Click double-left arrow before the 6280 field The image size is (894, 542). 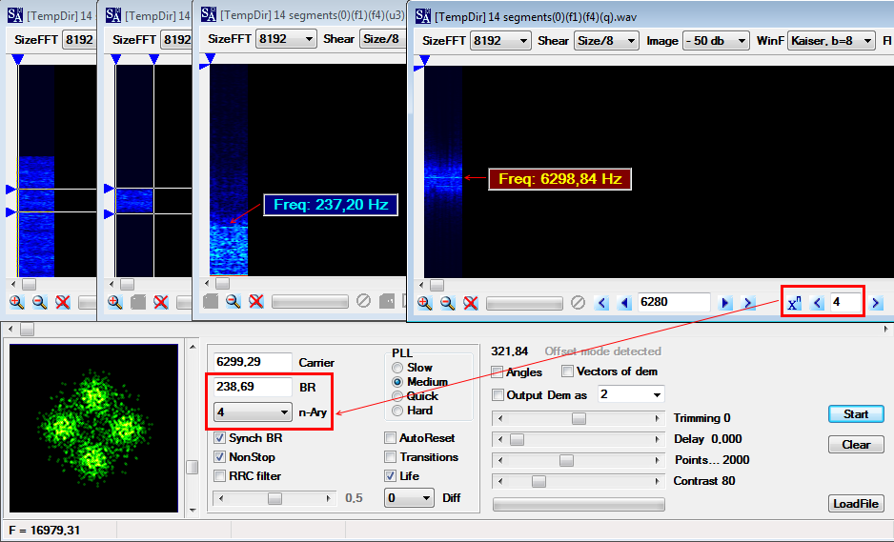coord(601,303)
